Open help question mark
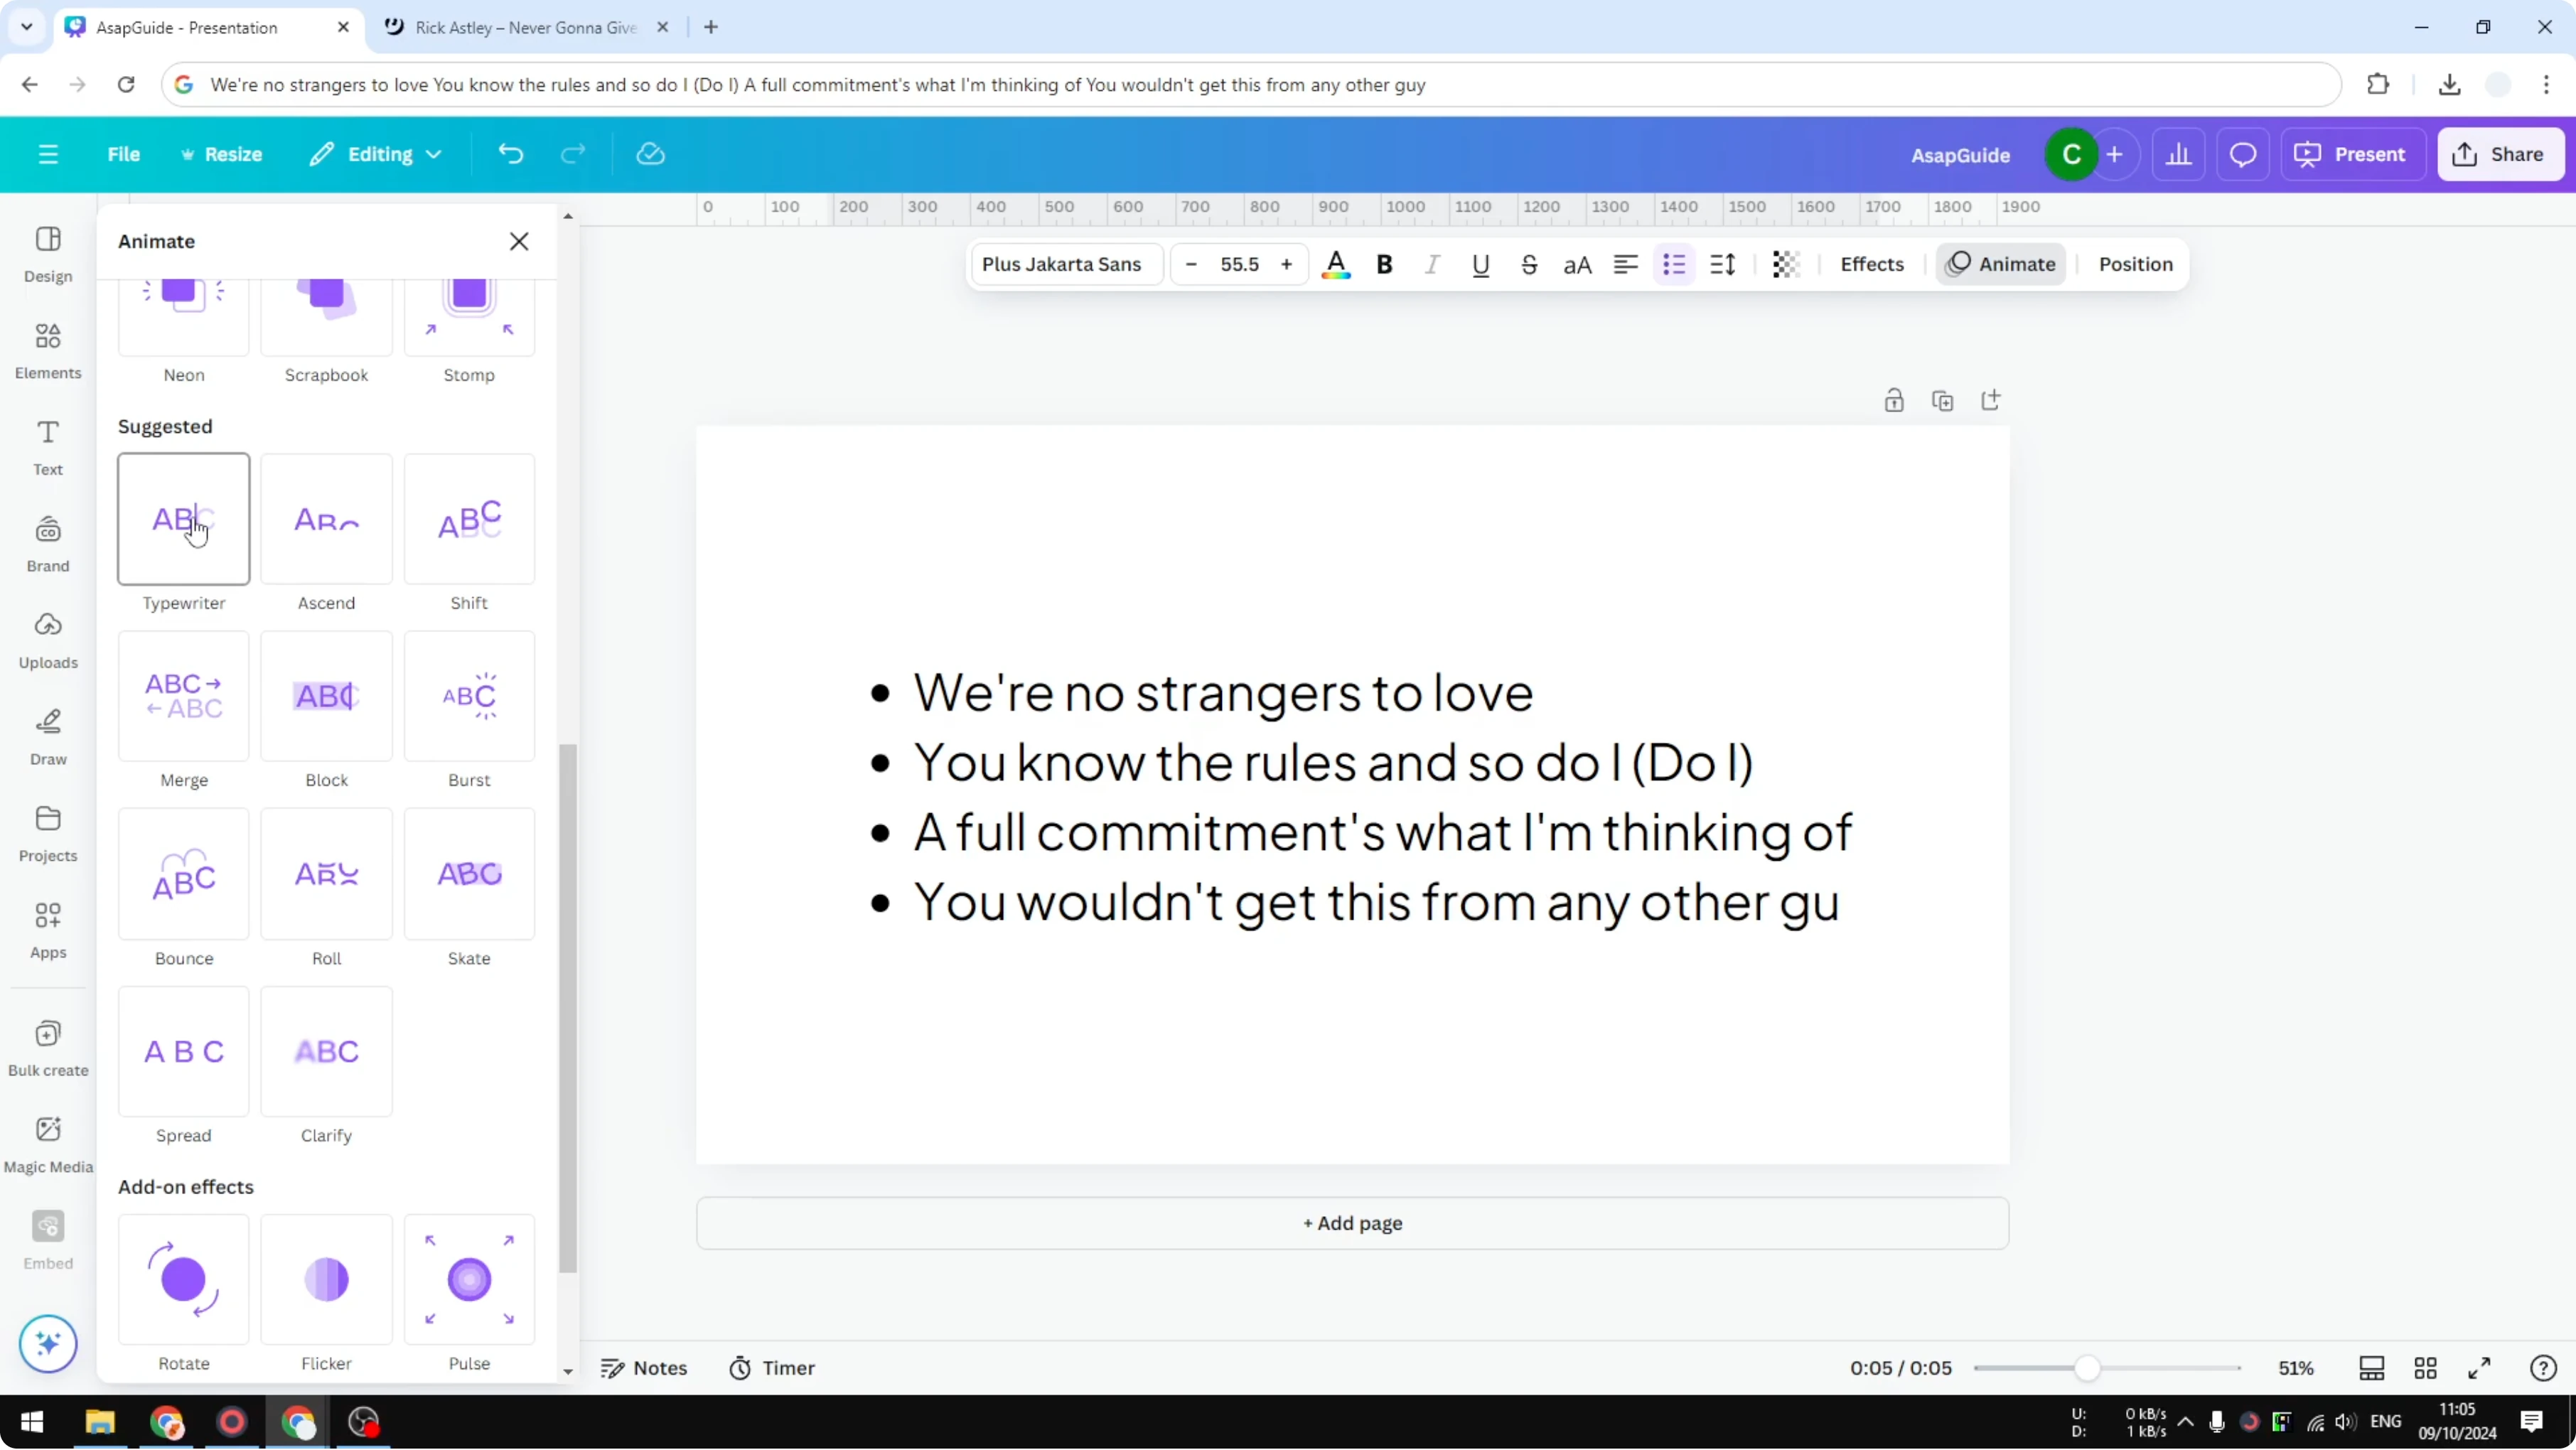 point(2543,1368)
